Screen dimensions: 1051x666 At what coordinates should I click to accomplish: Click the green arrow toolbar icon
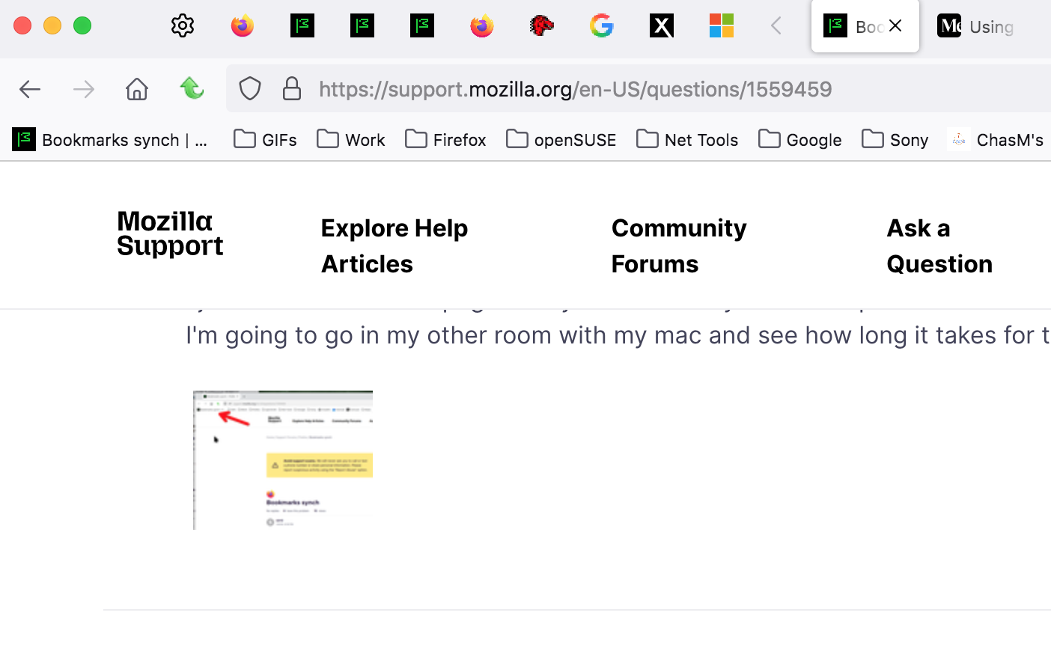[x=192, y=89]
